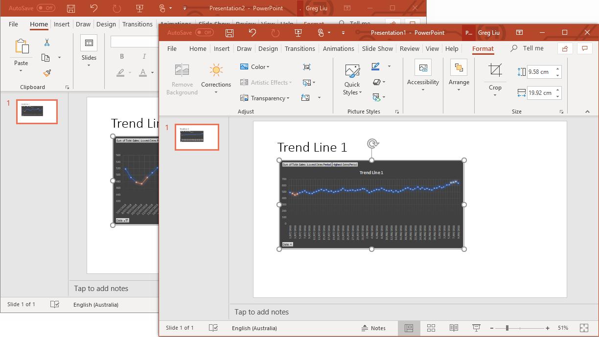
Task: Click Format Painter brush in Presentation2
Action: pos(47,73)
